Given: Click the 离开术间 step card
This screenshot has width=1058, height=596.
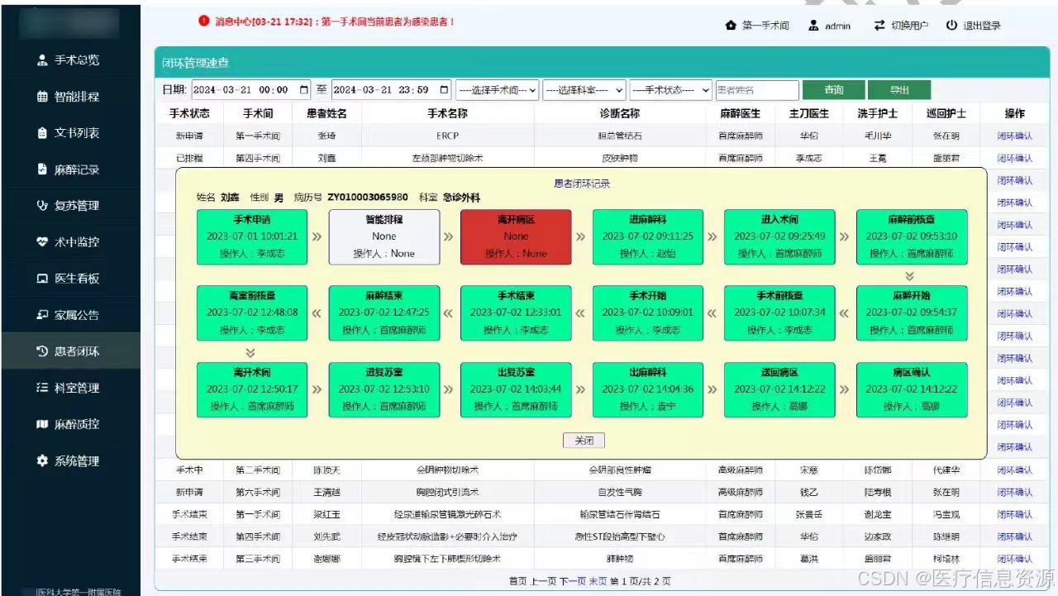Looking at the screenshot, I should point(252,390).
